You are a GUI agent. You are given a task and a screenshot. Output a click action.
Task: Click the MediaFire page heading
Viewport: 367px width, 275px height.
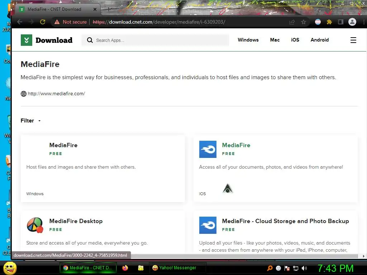tap(40, 64)
